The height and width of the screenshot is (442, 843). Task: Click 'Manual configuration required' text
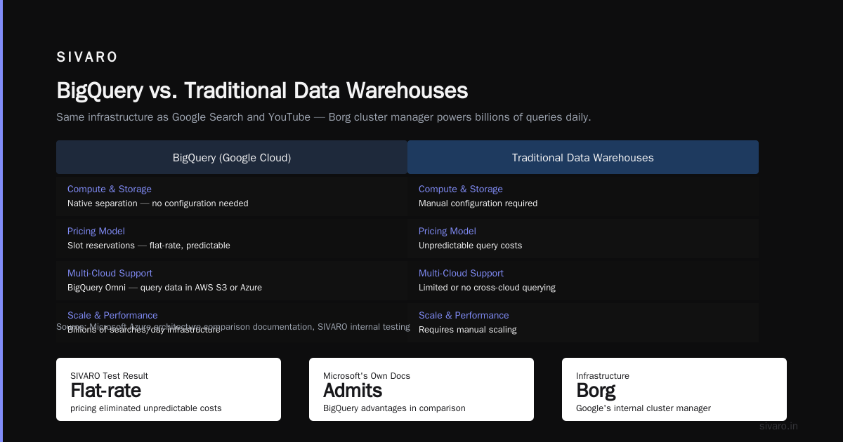(478, 203)
